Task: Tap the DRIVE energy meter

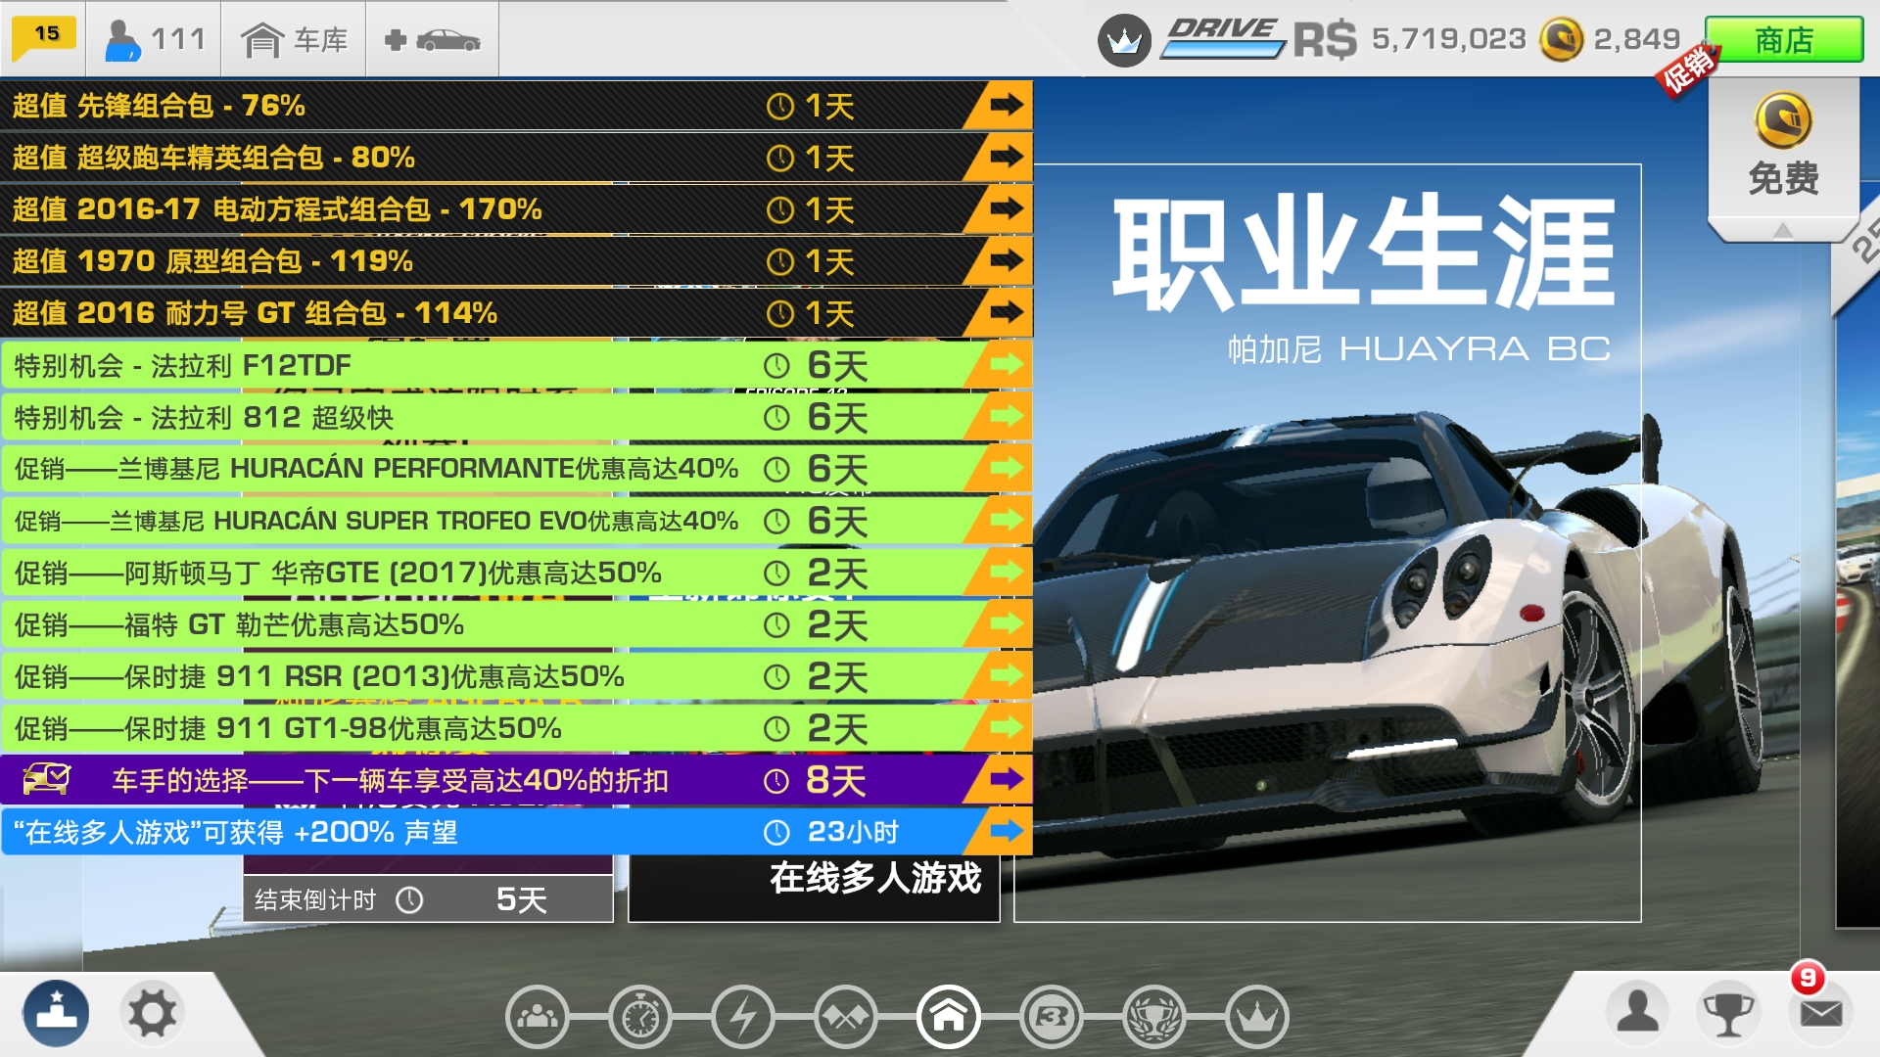Action: coord(1224,37)
